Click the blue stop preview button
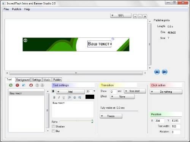 [x=157, y=72]
